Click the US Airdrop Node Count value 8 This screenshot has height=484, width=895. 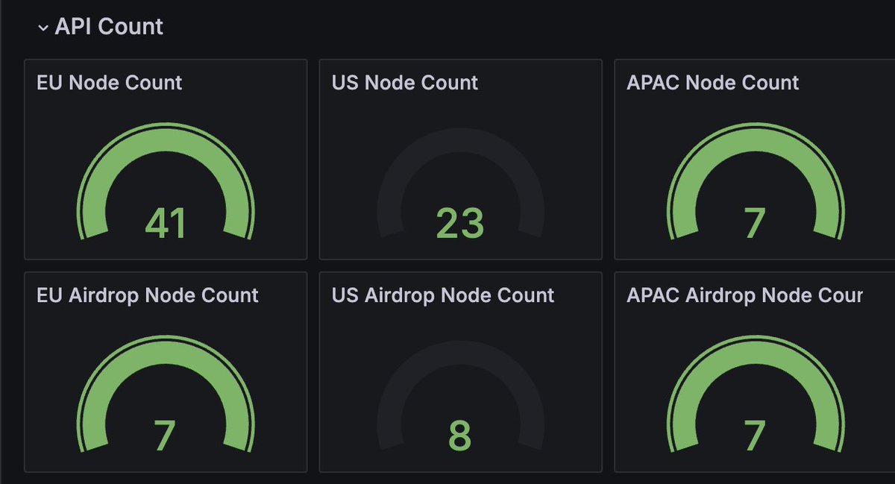460,436
